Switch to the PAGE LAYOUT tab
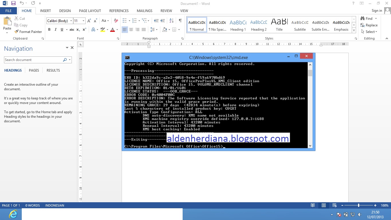 [x=90, y=11]
